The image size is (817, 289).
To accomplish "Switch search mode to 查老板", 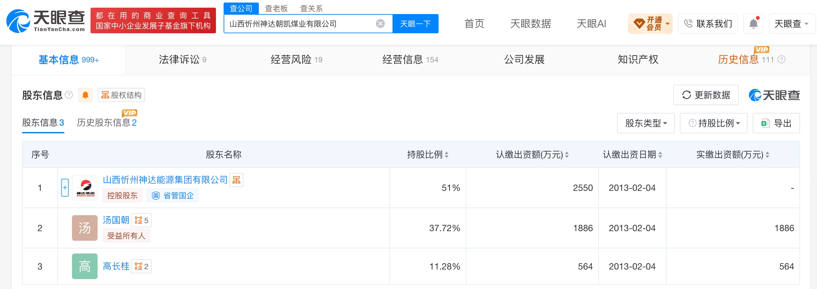I will (x=276, y=8).
